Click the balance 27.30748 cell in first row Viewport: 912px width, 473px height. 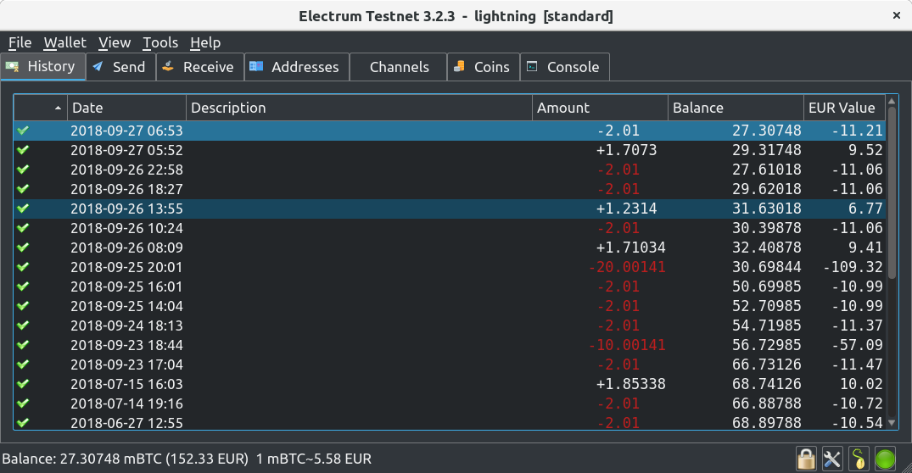(767, 131)
